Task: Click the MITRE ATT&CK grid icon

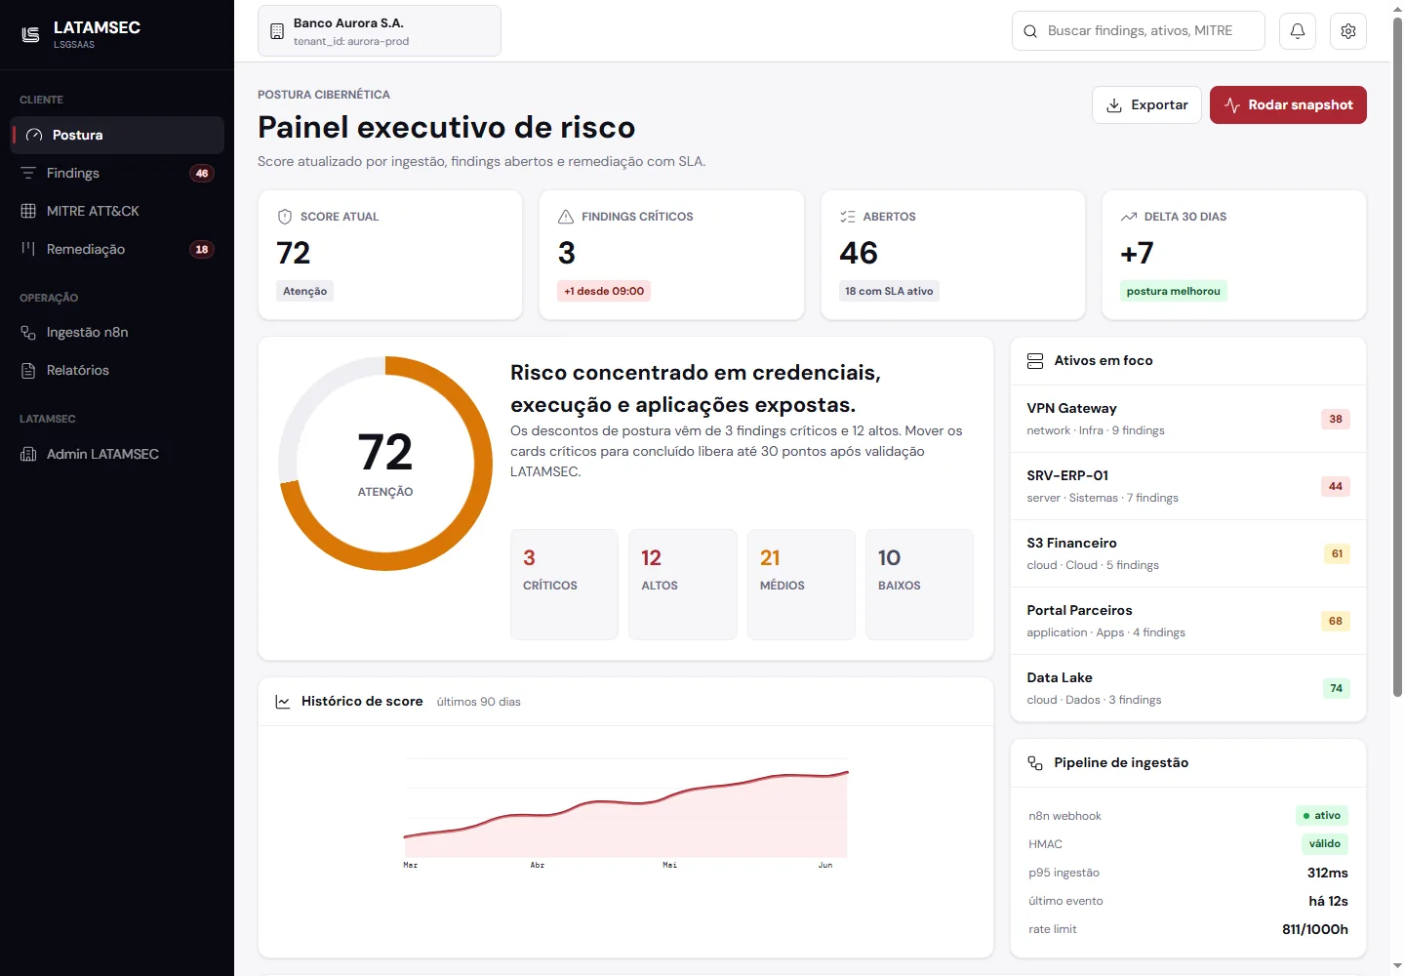Action: (28, 211)
